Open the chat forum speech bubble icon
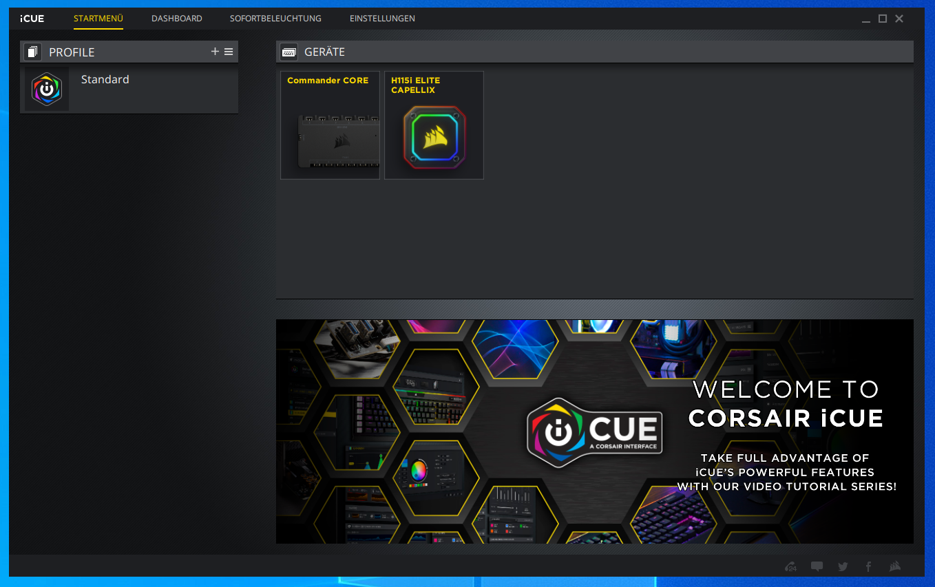 pyautogui.click(x=817, y=566)
